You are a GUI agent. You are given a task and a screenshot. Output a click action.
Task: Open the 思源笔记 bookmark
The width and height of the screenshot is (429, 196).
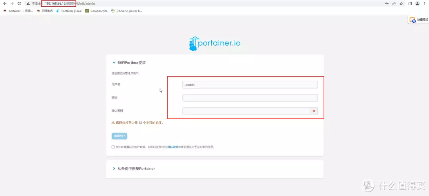tap(44, 11)
